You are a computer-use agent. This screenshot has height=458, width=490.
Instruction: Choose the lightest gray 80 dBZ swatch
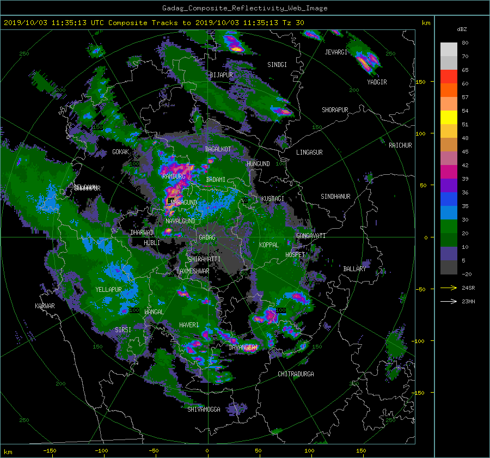[x=449, y=49]
